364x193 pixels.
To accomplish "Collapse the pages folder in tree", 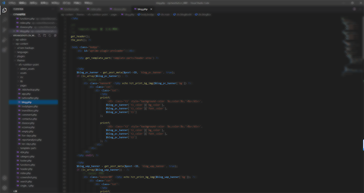I will point(23,85).
